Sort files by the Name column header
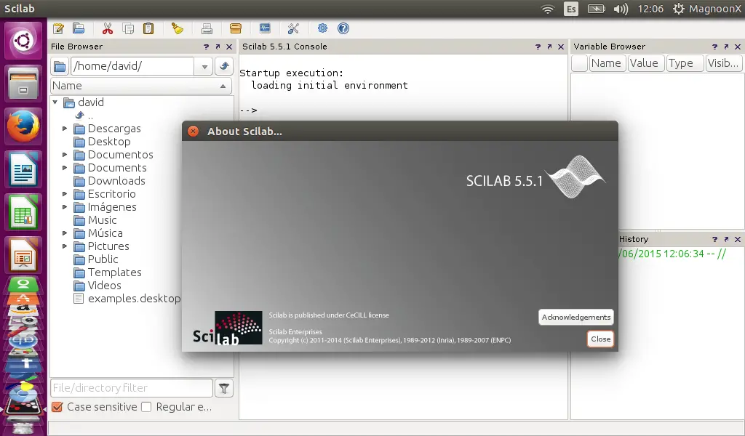The width and height of the screenshot is (745, 436). (x=140, y=86)
